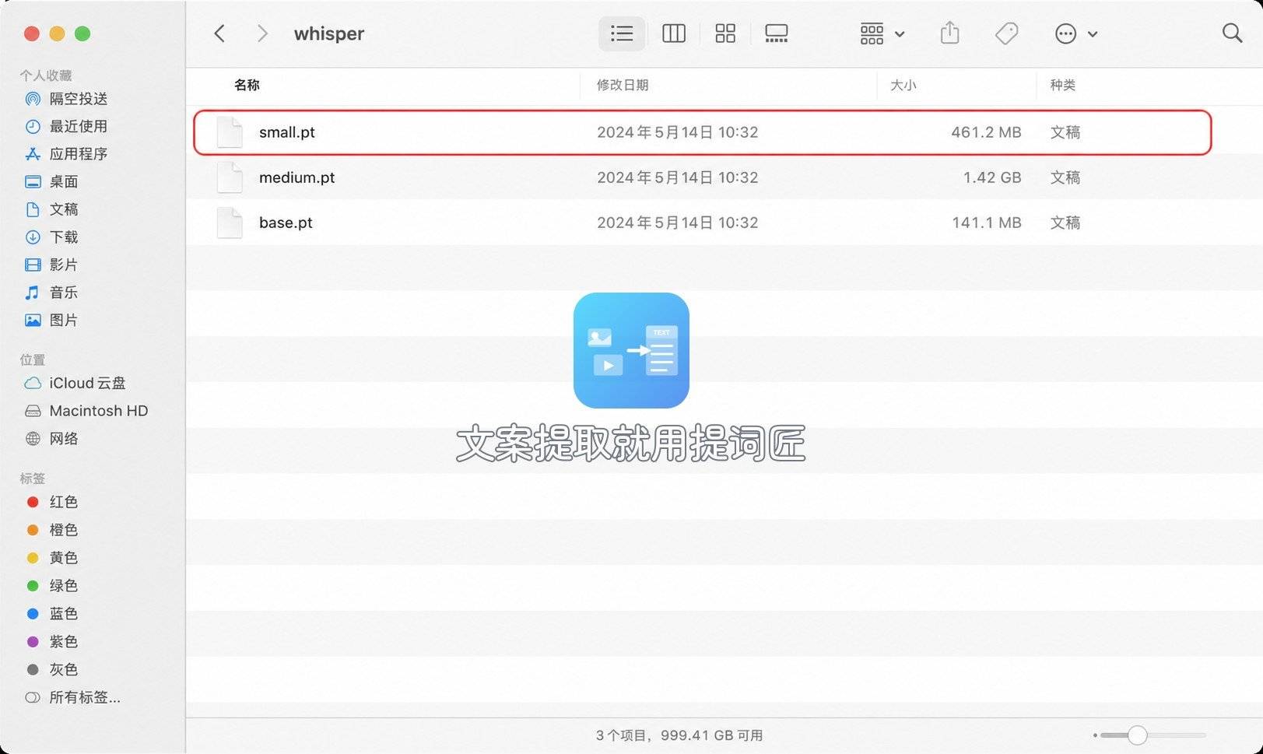
Task: Click the small.pt file icon
Action: 230,132
